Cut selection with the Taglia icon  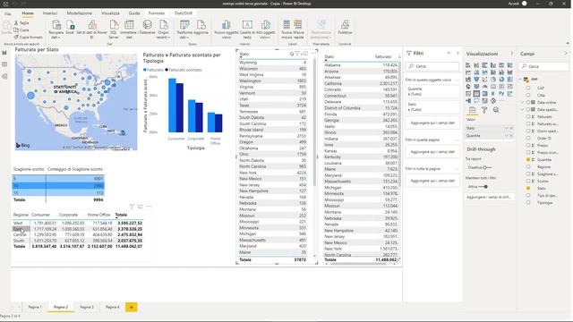coord(16,22)
